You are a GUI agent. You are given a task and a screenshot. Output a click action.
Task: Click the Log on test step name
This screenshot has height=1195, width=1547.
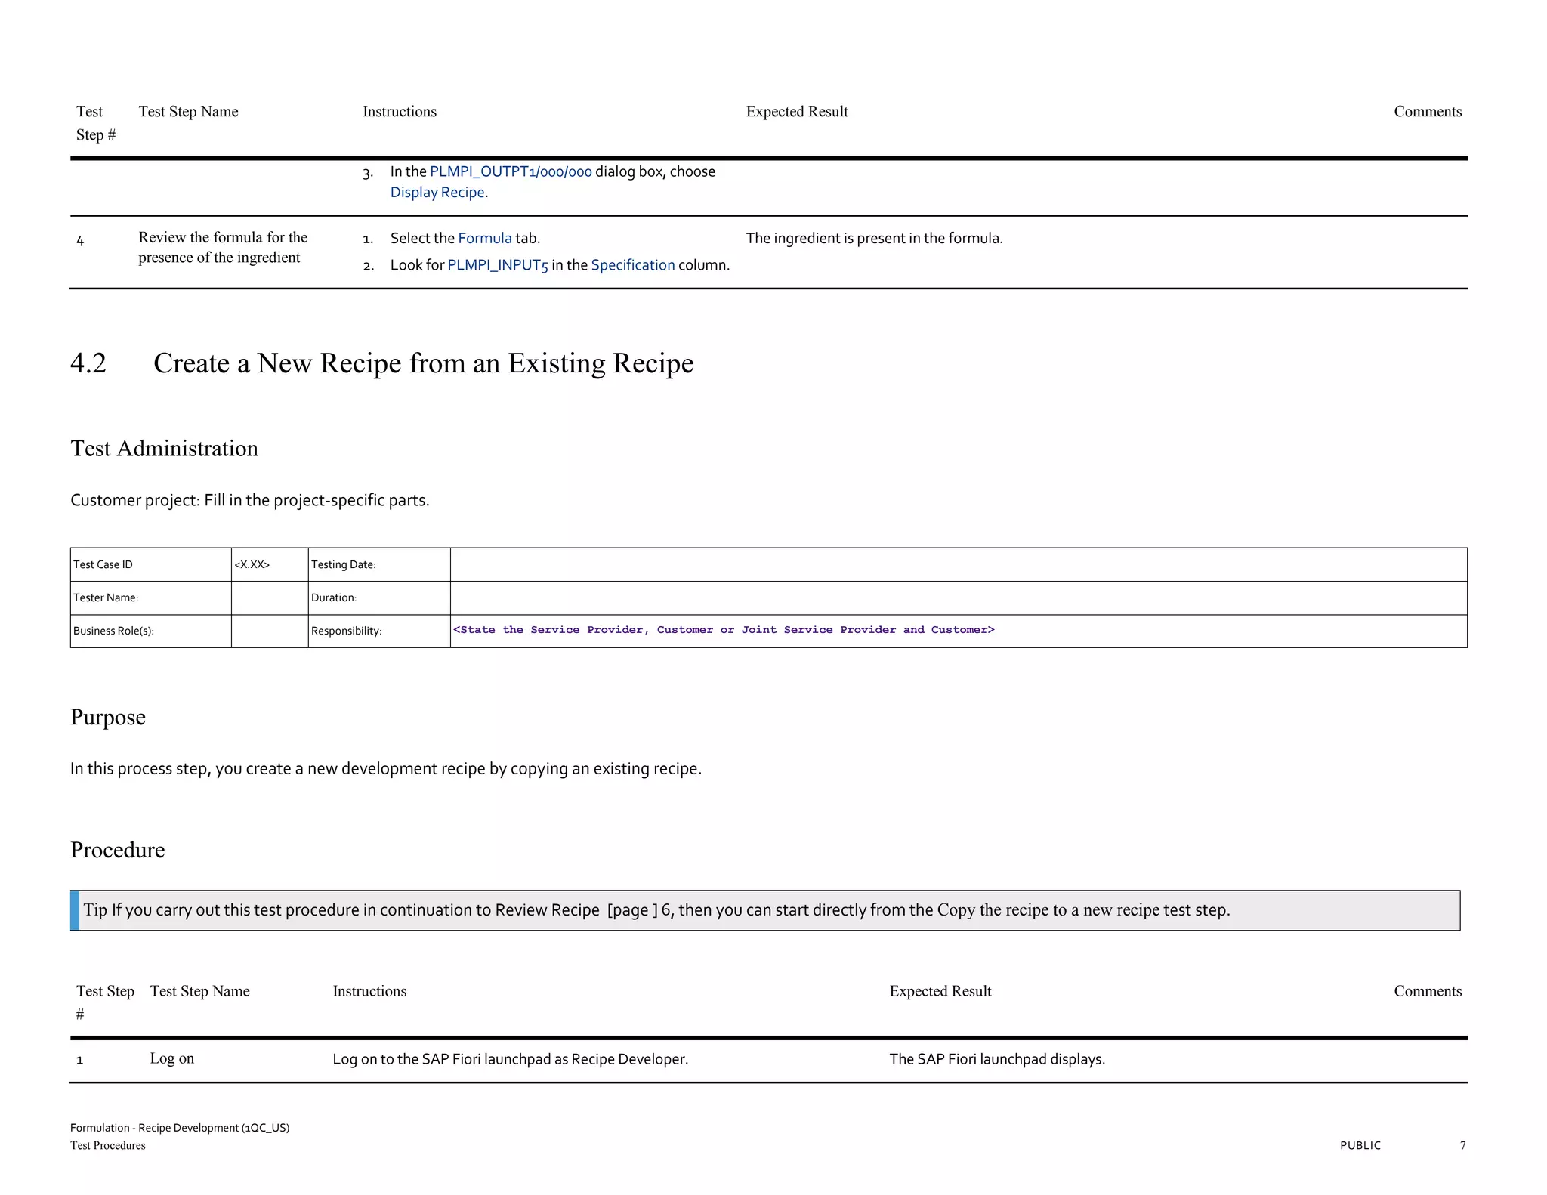click(171, 1058)
